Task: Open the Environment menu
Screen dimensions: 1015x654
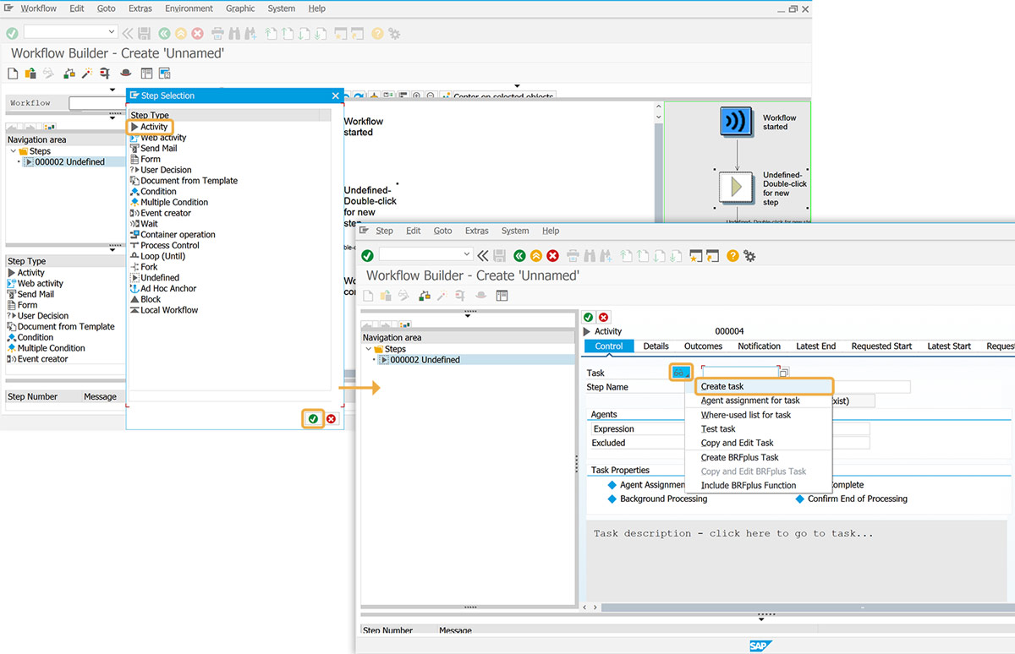Action: (189, 8)
